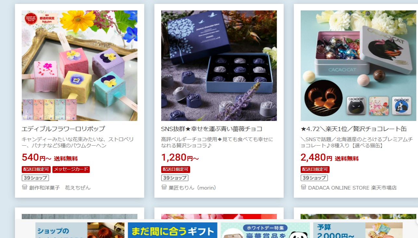
Task: Click the メッセージカード tag
Action: point(71,169)
